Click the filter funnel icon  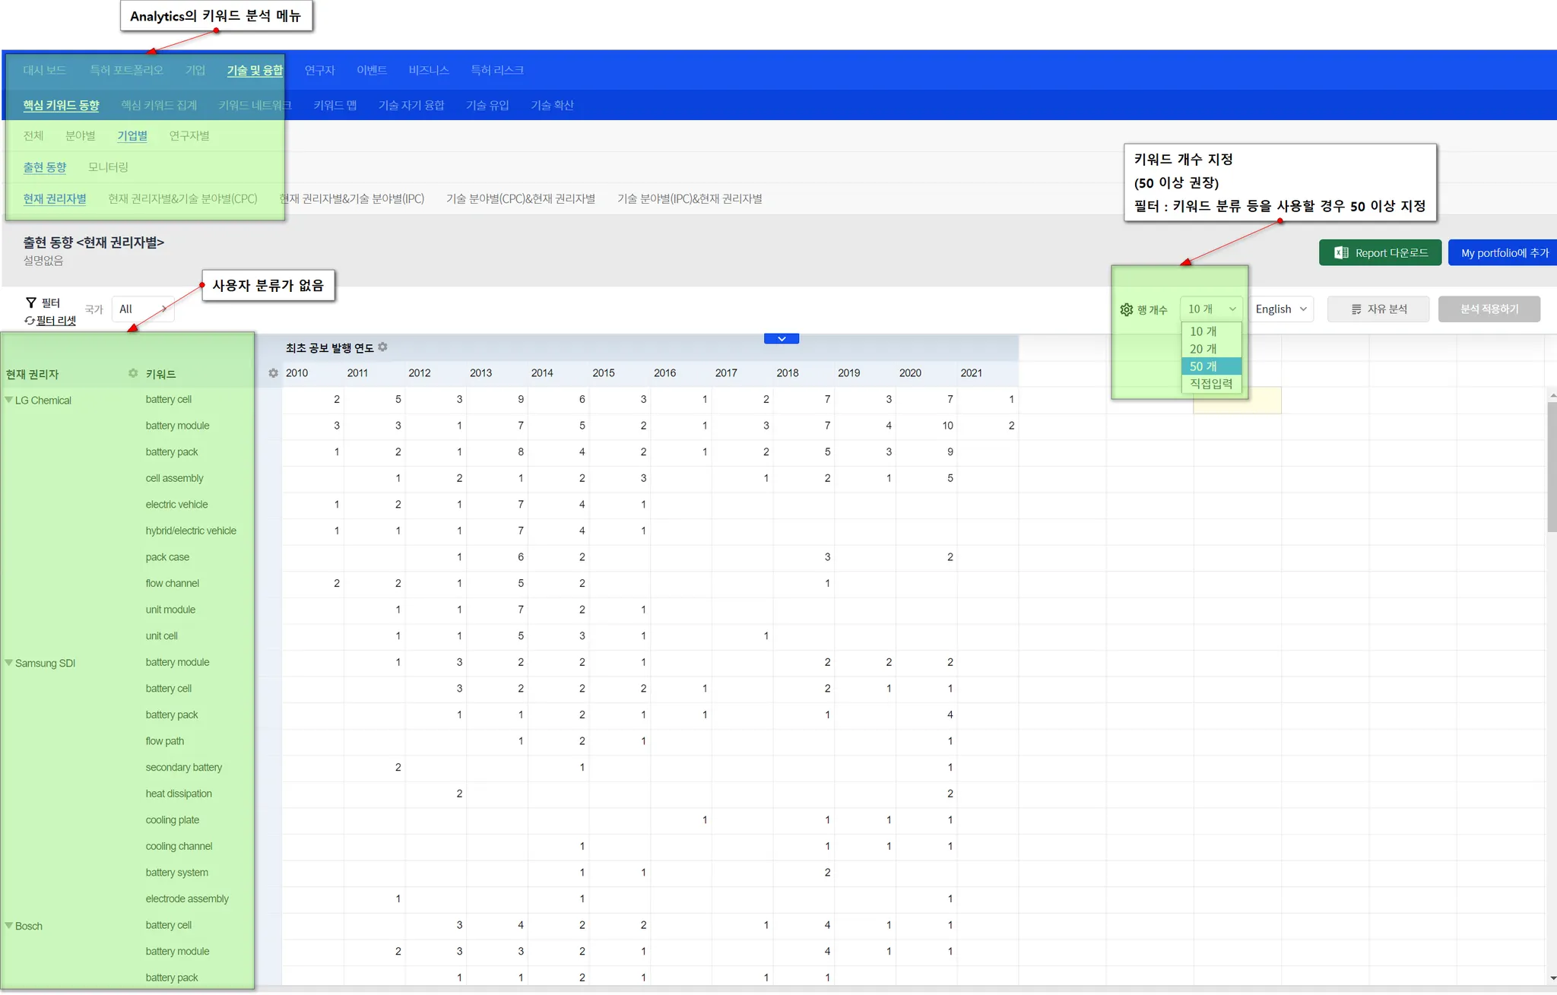point(31,303)
